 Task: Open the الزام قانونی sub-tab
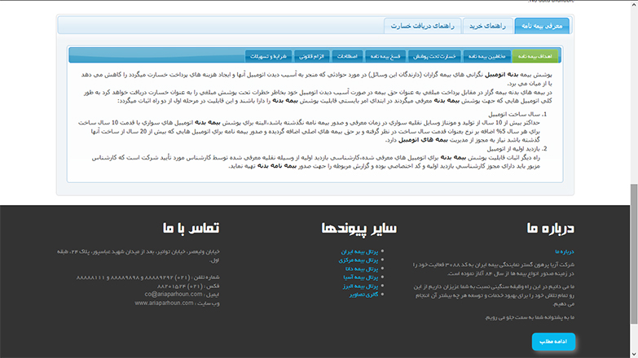point(312,56)
